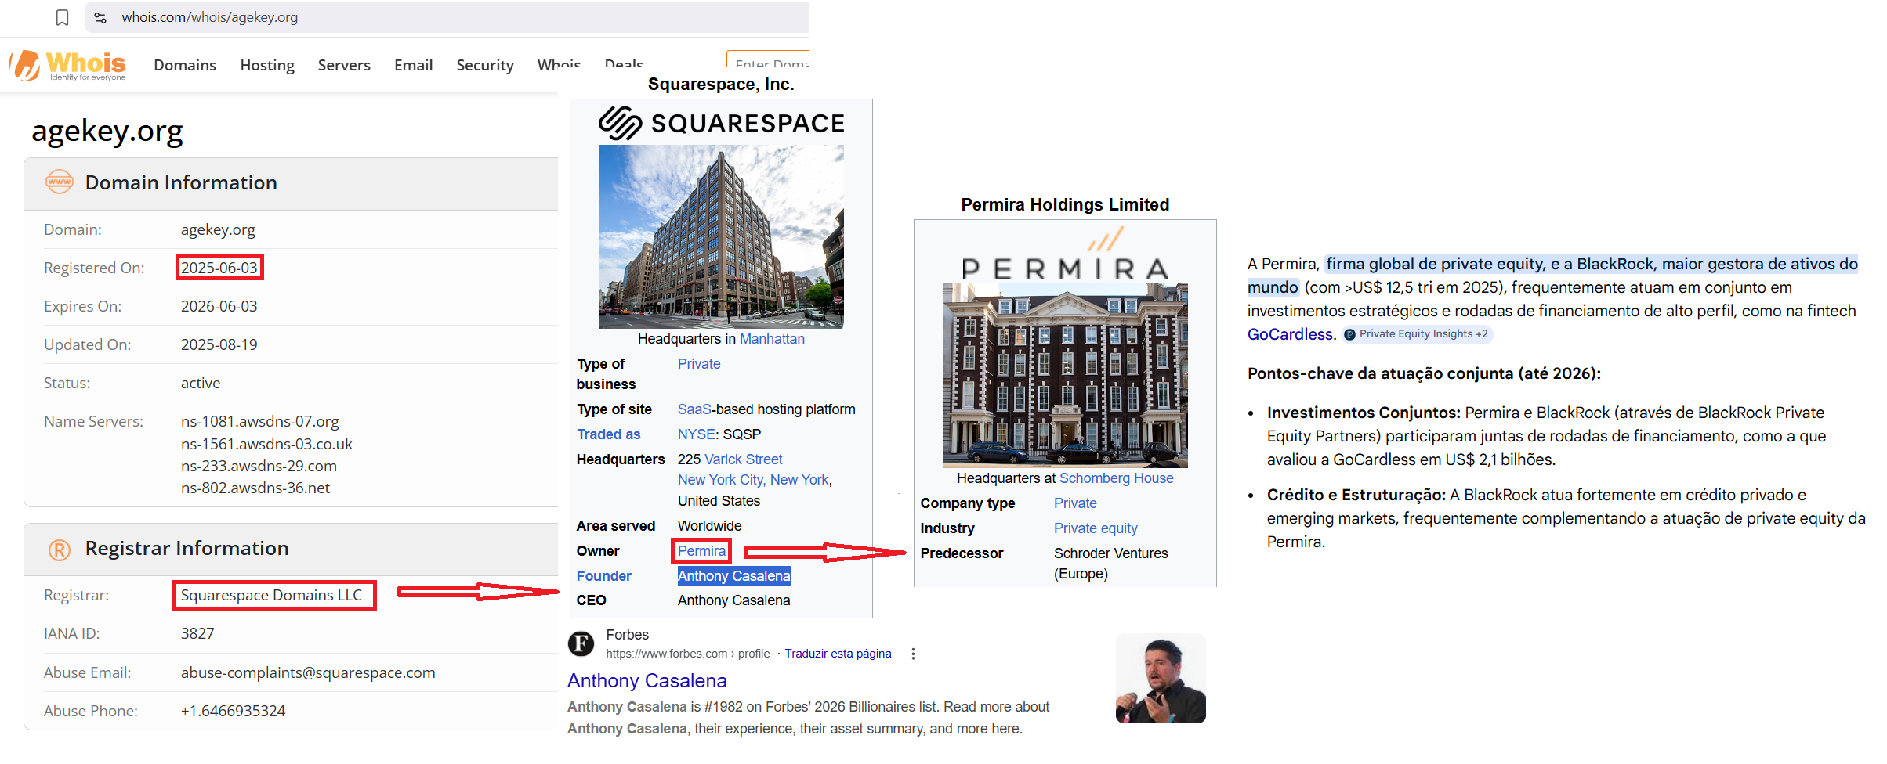Open the Forbes result three-dot menu
The image size is (1887, 764).
click(x=913, y=654)
